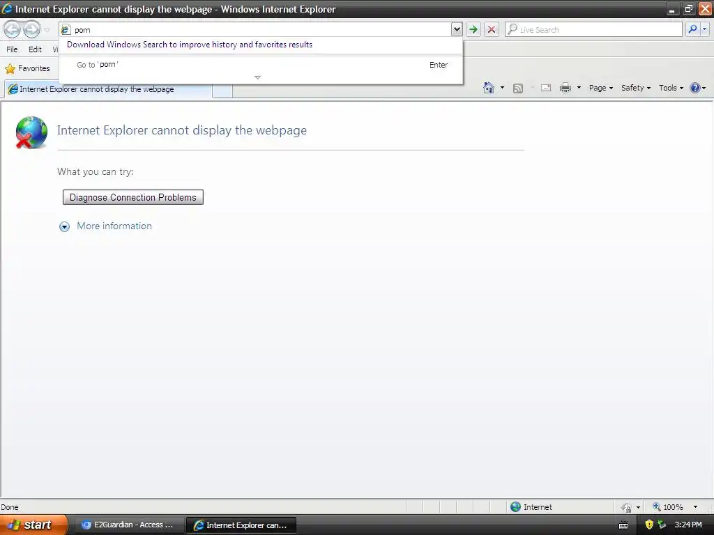Click Diagnose Connection Problems button
714x535 pixels.
(x=133, y=197)
